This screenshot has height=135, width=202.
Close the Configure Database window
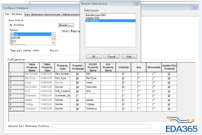195,8
